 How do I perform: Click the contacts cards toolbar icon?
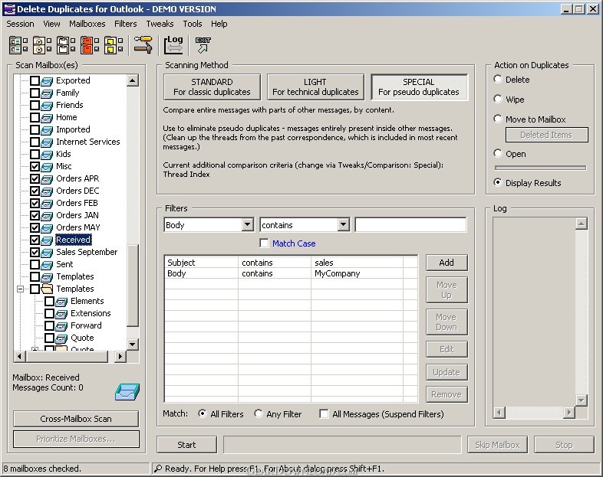(18, 45)
